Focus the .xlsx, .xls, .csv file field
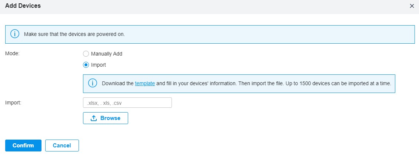 [x=127, y=103]
